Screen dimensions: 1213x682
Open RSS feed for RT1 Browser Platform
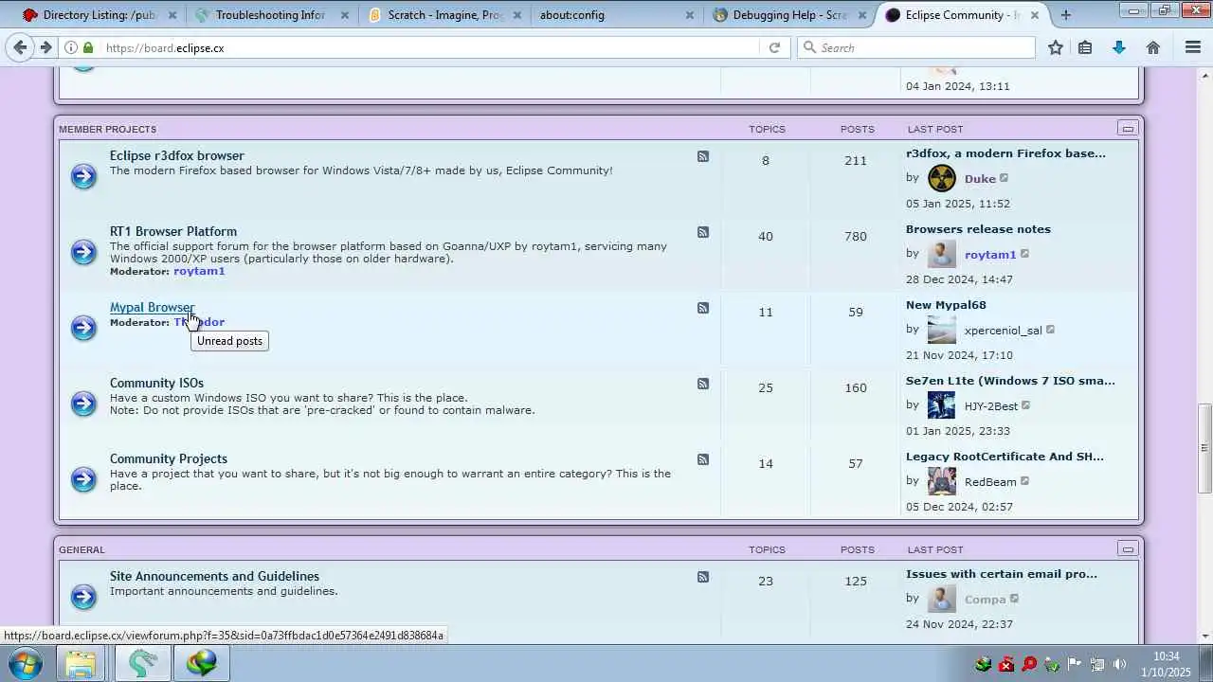[703, 232]
